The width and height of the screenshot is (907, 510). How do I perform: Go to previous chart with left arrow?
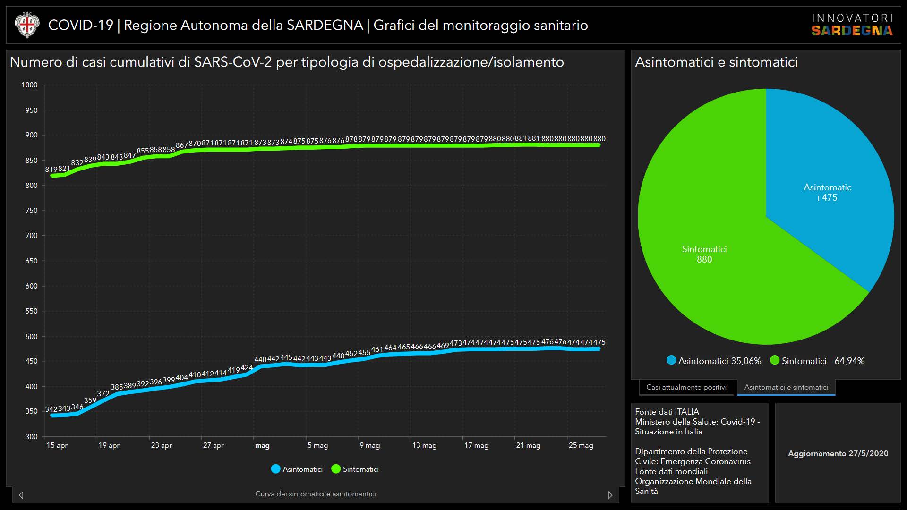[21, 495]
